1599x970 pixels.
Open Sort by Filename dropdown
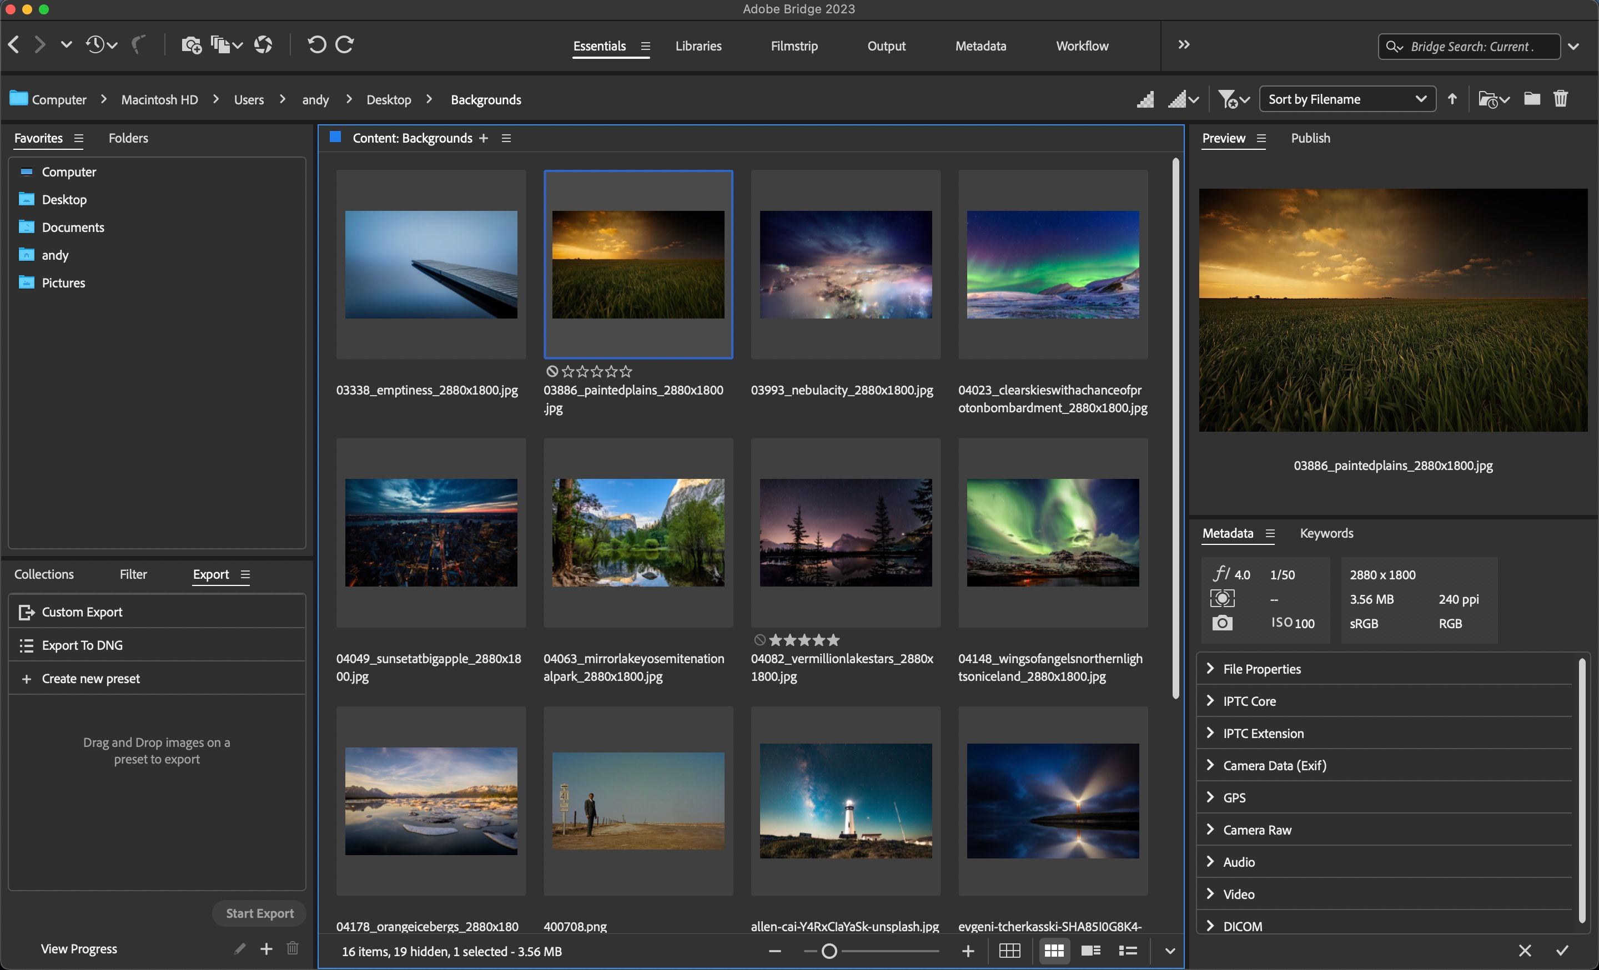pyautogui.click(x=1346, y=99)
